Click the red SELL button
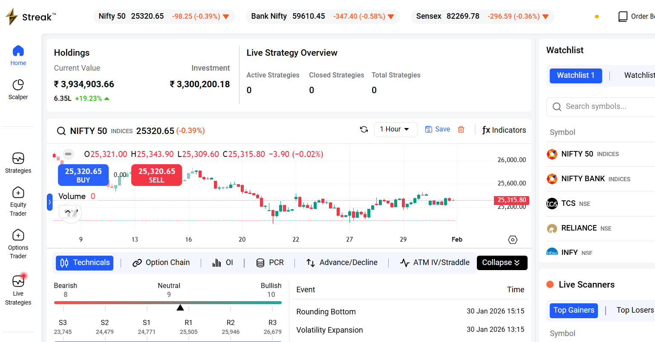 156,175
